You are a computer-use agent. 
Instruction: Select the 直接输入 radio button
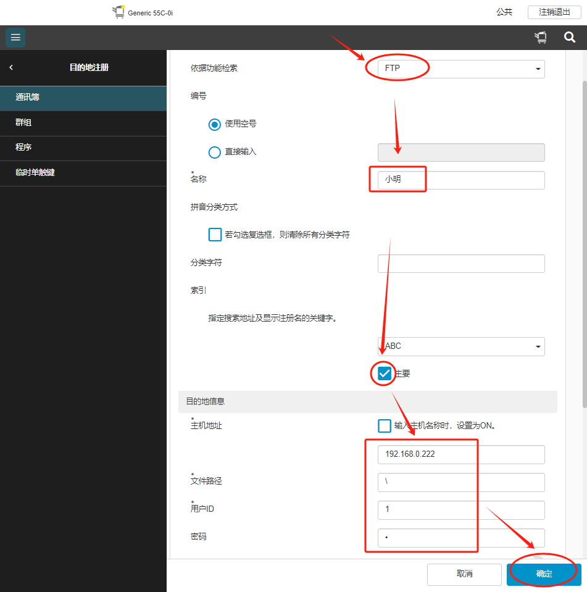pyautogui.click(x=215, y=152)
